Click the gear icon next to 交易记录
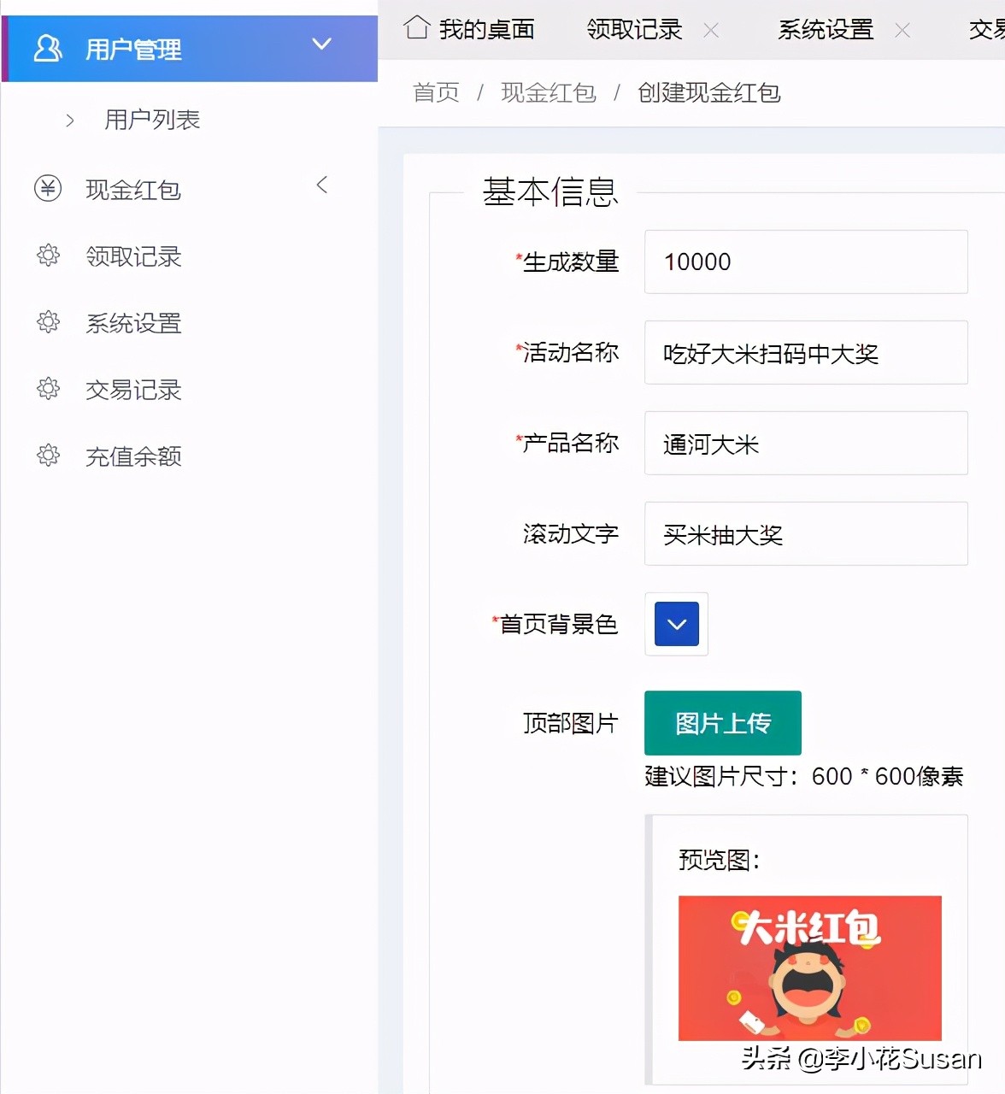The image size is (1005, 1094). click(x=48, y=389)
